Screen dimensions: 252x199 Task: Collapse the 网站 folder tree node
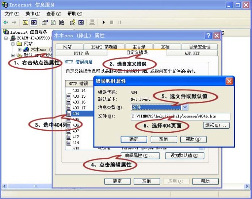[14, 44]
